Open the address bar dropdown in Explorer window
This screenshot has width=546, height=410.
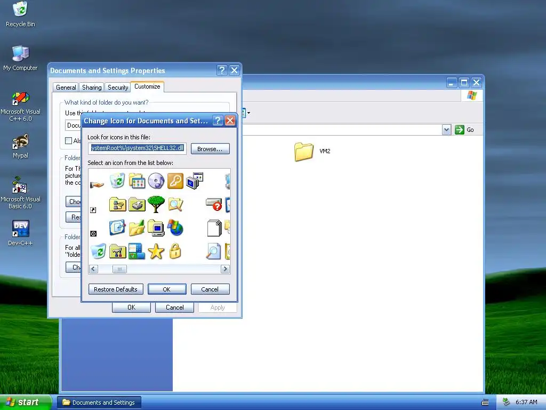[446, 130]
